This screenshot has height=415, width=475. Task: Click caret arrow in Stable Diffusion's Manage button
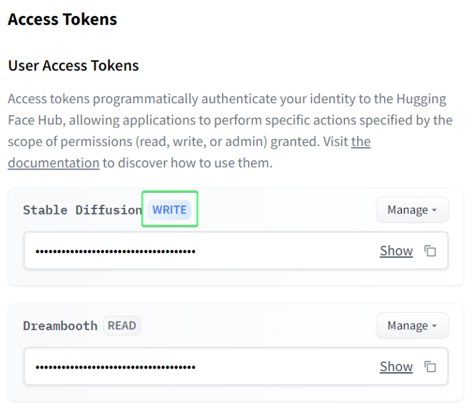tap(434, 211)
